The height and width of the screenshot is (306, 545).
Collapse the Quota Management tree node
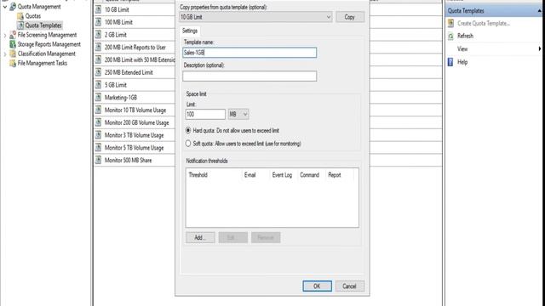tap(5, 7)
